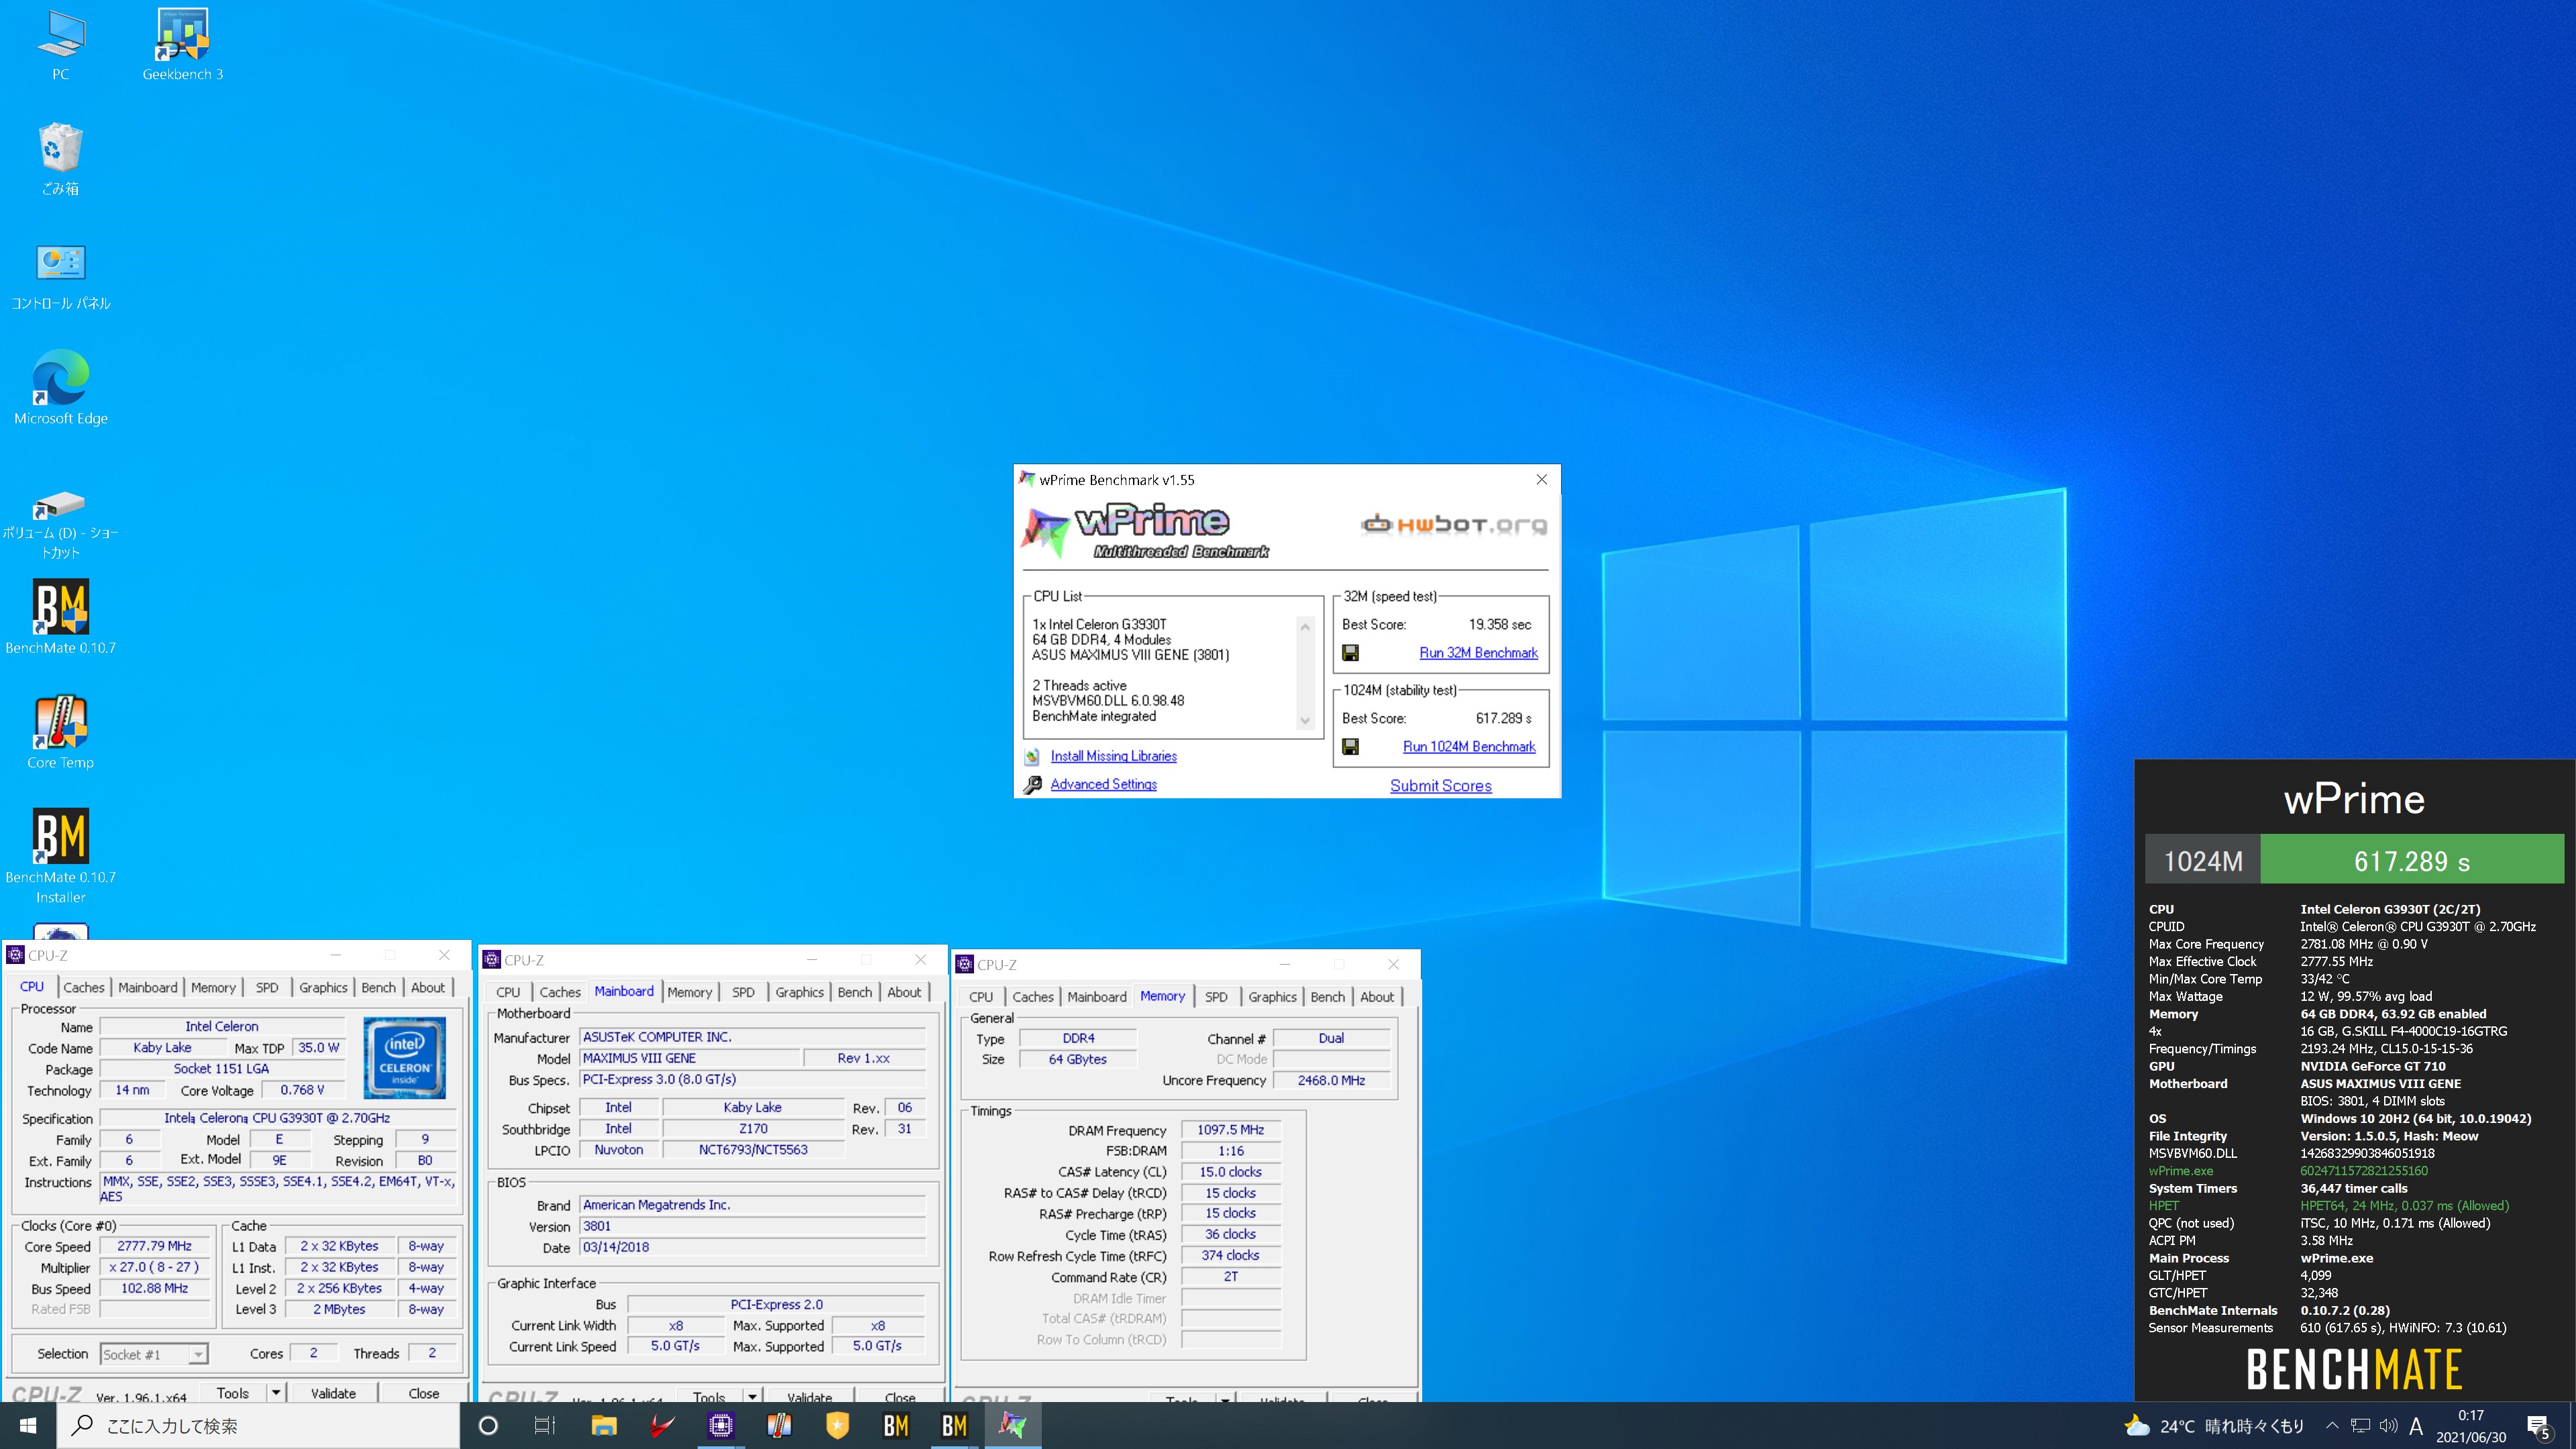Click the CPU-Z chip icon on taskbar
Viewport: 2576px width, 1449px height.
(x=721, y=1426)
